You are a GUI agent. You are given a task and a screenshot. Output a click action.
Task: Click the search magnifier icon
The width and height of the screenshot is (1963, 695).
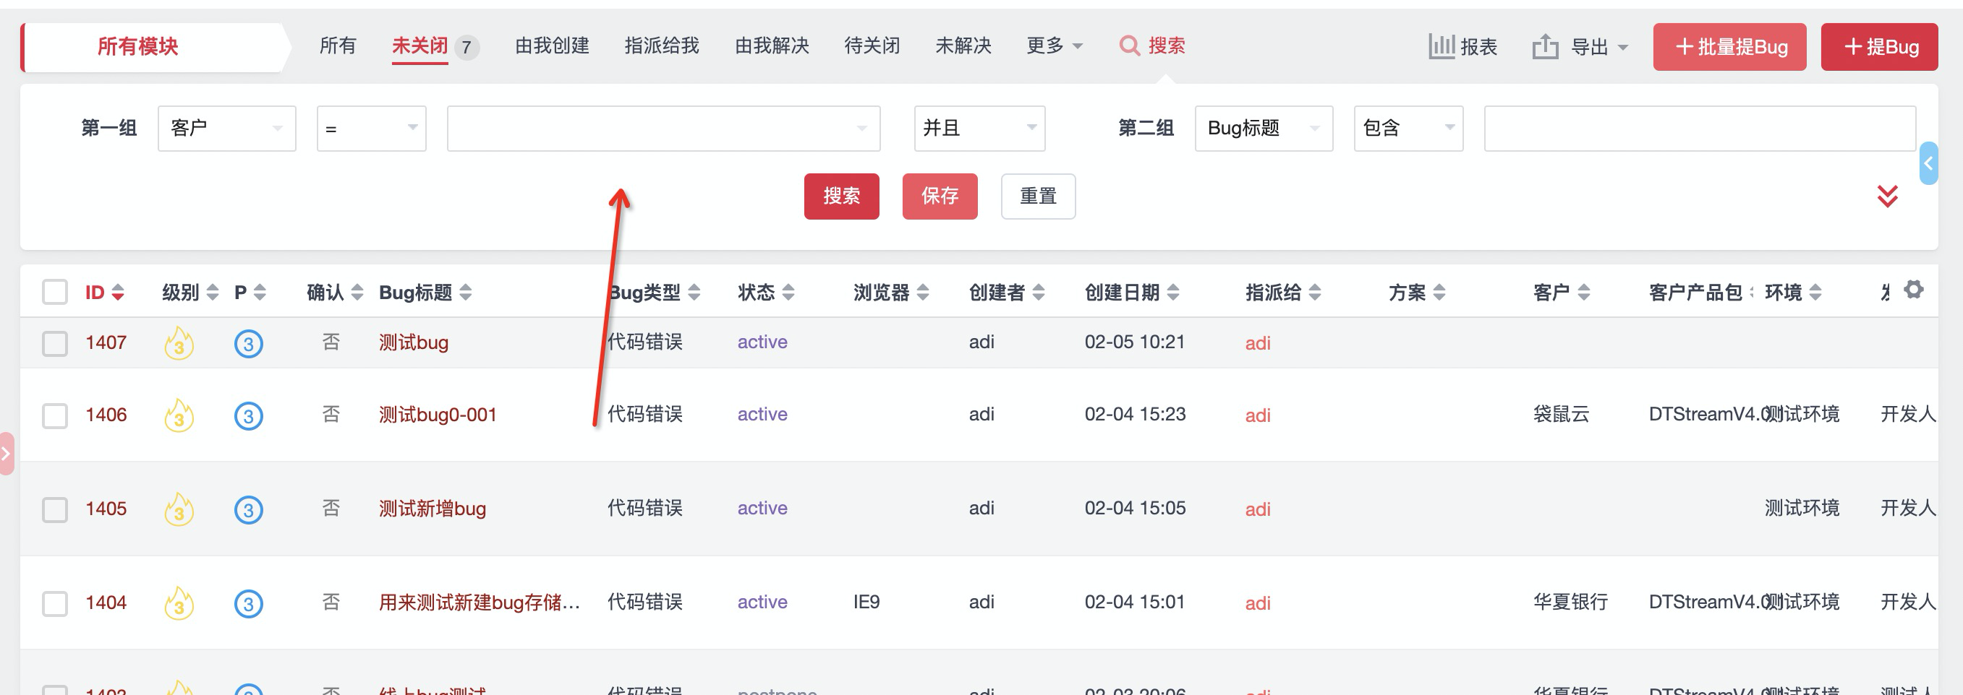(1128, 46)
